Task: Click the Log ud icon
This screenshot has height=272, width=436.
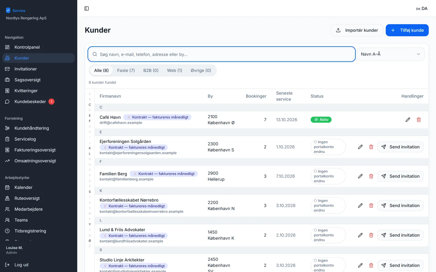Action: click(x=7, y=265)
